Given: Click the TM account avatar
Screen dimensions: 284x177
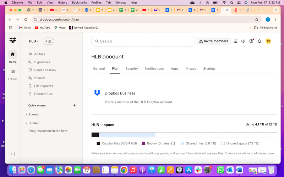Looking at the screenshot, I should (268, 41).
